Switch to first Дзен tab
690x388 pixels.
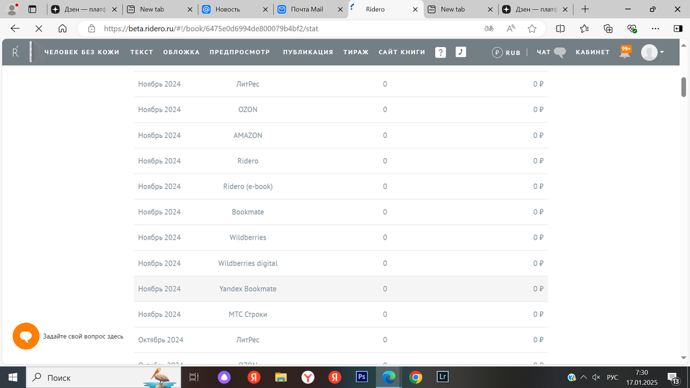click(x=85, y=9)
